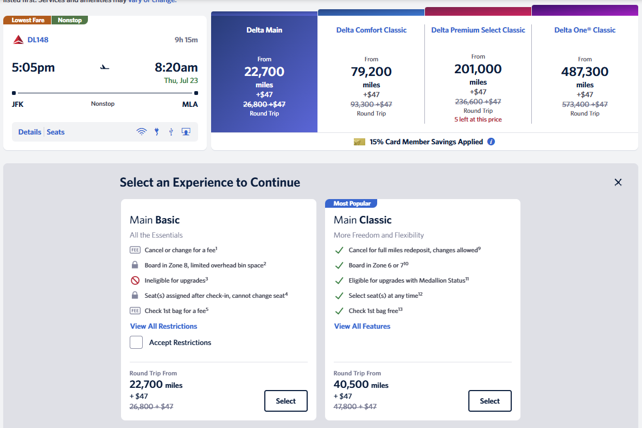This screenshot has height=428, width=642.
Task: Click the Delta logo beside flight DL148
Action: (18, 39)
